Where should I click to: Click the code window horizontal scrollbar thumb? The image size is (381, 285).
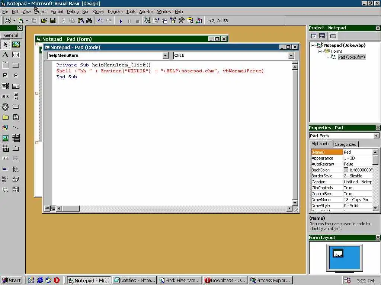pos(70,209)
